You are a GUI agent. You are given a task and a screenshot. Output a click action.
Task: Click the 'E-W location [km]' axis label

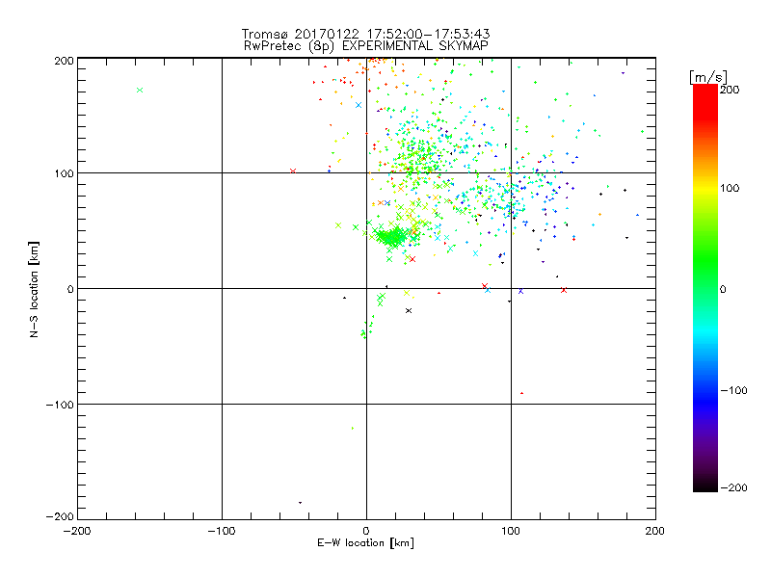coord(365,542)
